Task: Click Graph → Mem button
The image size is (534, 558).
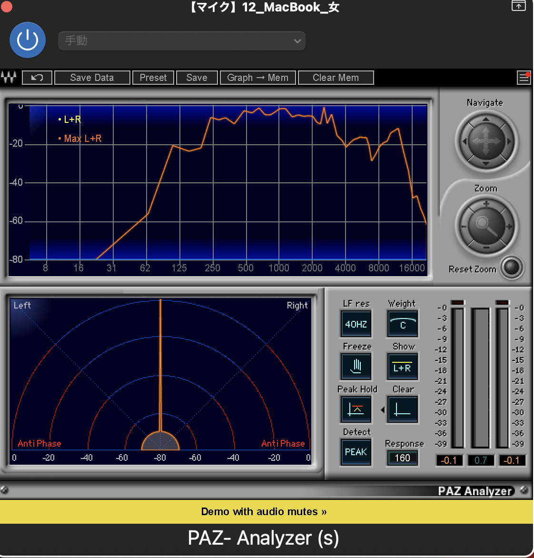Action: pyautogui.click(x=258, y=78)
